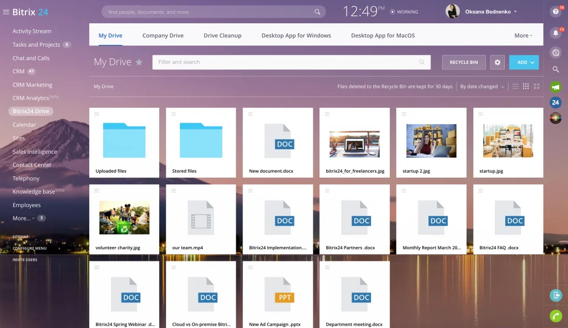
Task: Click the blue 24 round icon
Action: click(555, 102)
